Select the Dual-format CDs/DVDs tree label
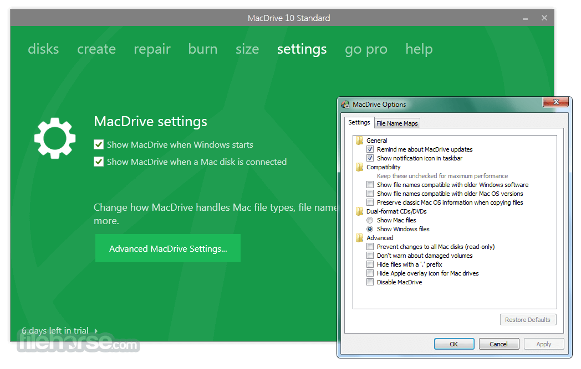 pos(396,211)
